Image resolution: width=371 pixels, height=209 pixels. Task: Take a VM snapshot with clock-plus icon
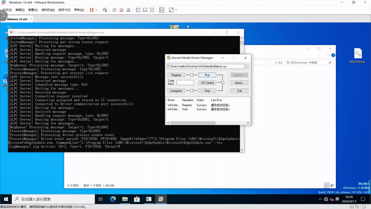coord(114,10)
